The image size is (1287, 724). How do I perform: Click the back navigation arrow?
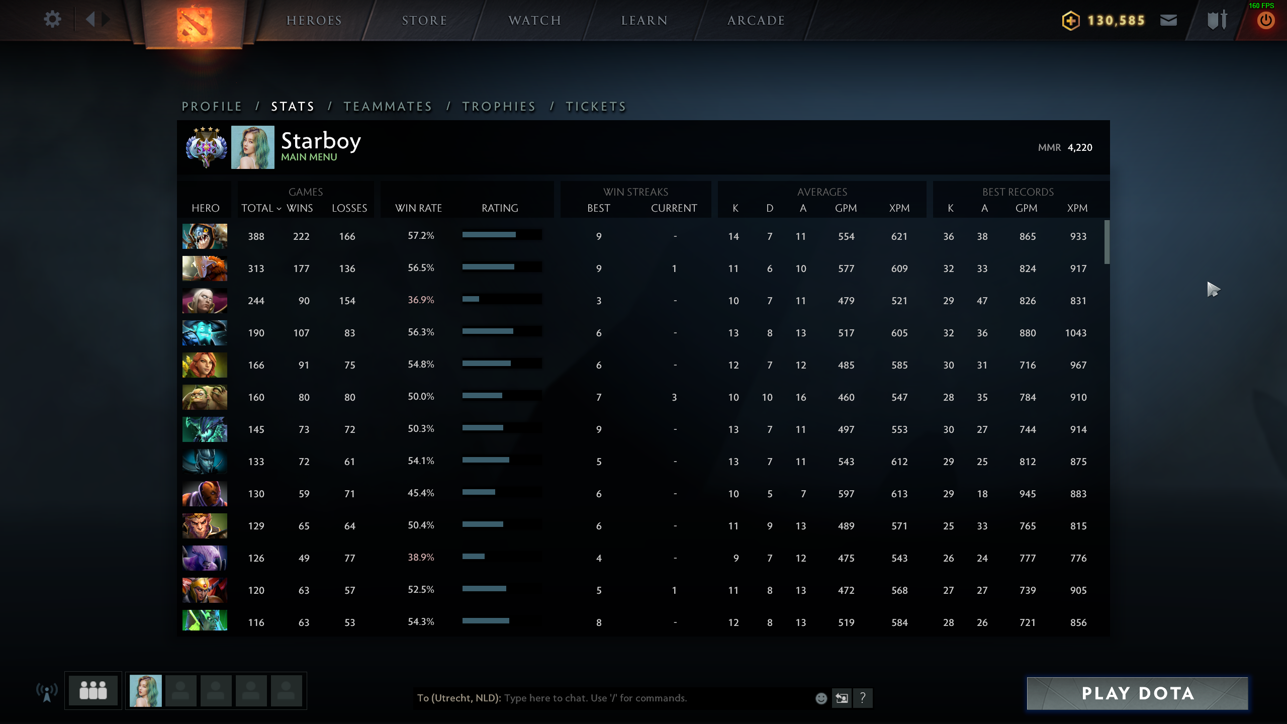[x=90, y=20]
